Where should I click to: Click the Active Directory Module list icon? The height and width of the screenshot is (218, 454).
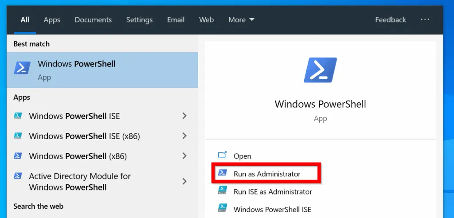click(x=18, y=176)
